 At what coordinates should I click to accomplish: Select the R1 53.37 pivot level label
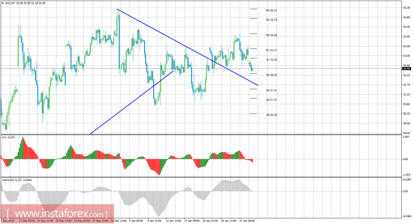tap(271, 50)
